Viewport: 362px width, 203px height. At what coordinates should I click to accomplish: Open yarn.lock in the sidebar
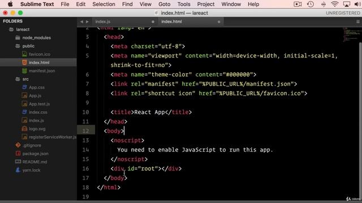click(x=31, y=170)
